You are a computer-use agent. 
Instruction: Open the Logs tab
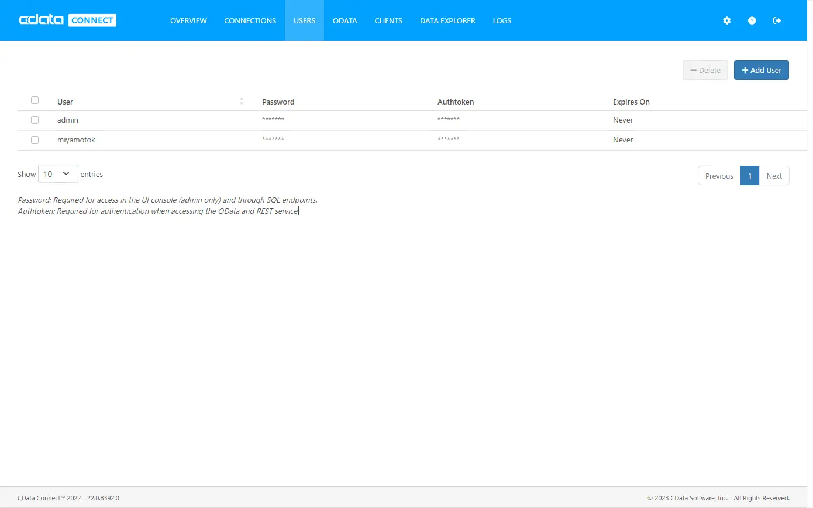(502, 20)
